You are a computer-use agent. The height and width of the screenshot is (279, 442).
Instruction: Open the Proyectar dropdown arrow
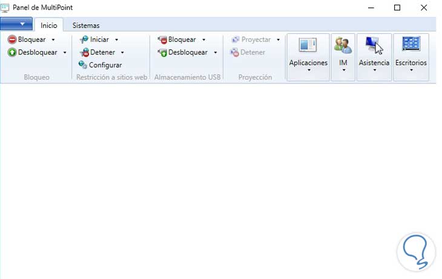click(x=279, y=40)
